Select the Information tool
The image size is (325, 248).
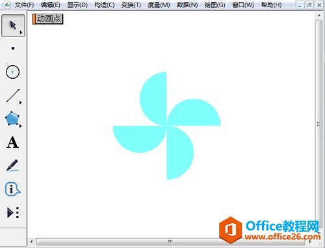(12, 189)
